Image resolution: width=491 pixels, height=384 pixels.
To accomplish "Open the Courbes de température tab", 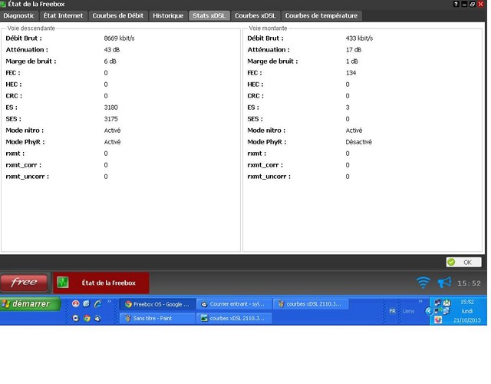I will pyautogui.click(x=321, y=15).
